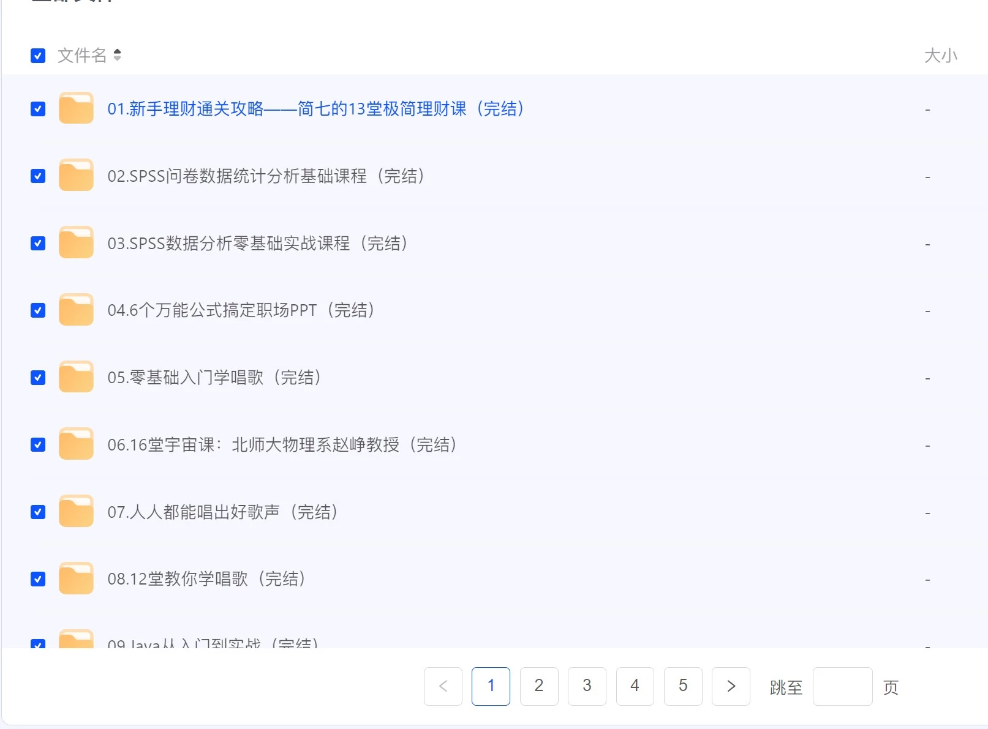Select page 1 in the pagination bar
Screen dimensions: 988x729
[491, 686]
